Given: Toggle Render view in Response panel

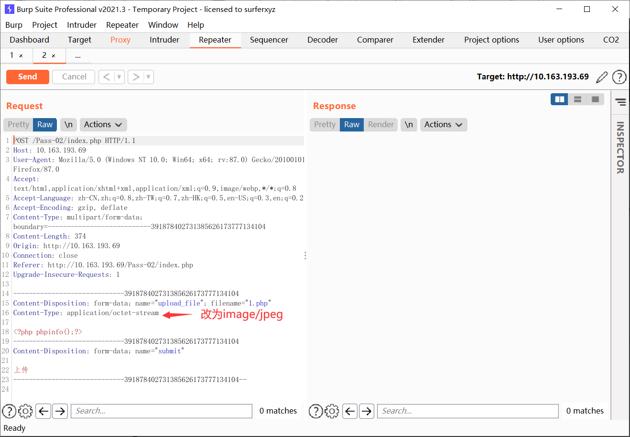Looking at the screenshot, I should [381, 124].
